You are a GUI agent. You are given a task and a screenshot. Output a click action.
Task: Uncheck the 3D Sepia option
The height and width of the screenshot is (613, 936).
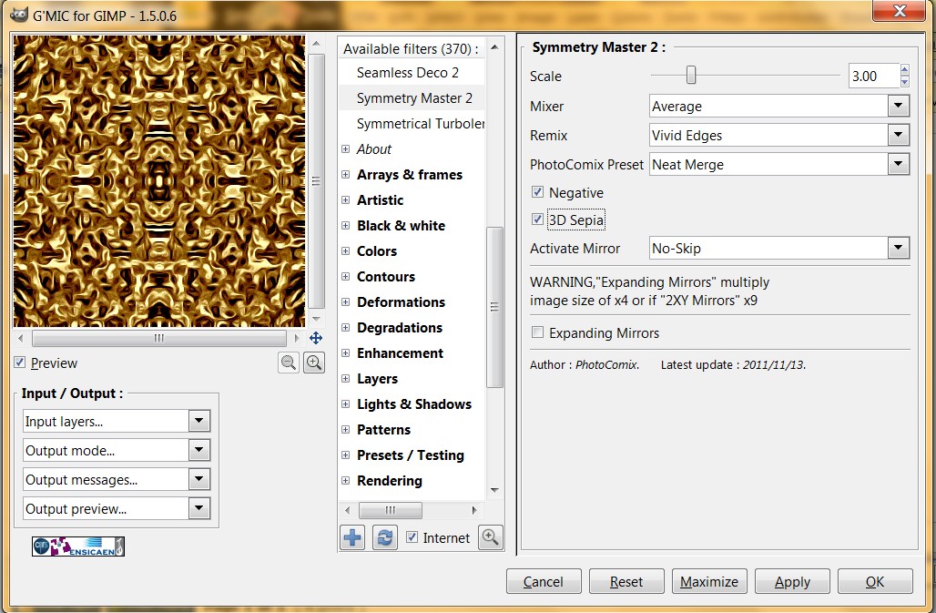(537, 220)
